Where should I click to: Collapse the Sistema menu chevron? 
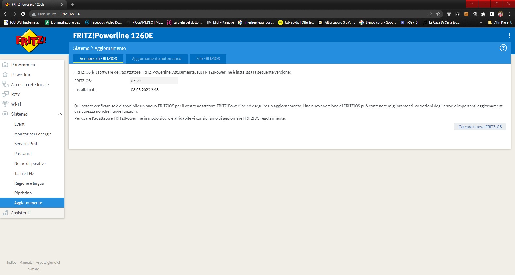60,114
